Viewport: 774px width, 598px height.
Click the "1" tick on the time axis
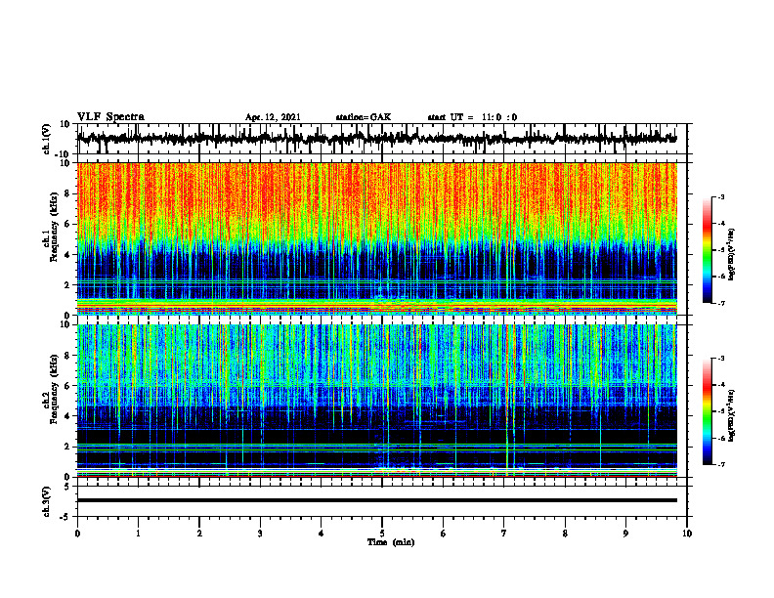coord(138,534)
